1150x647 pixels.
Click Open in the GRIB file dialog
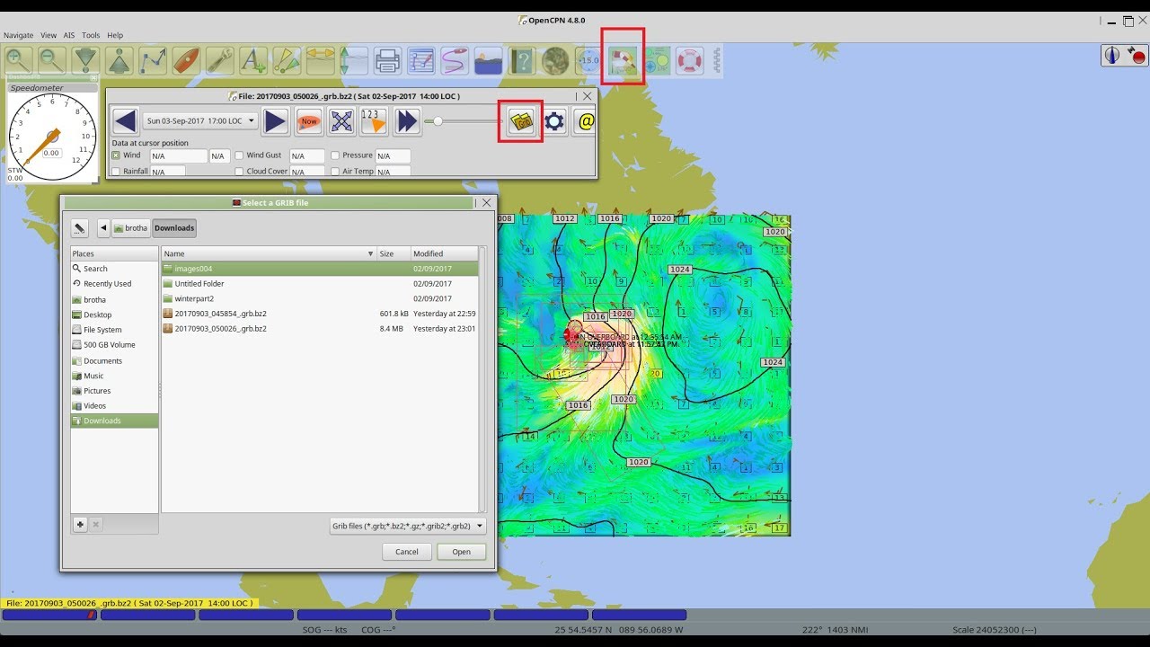[x=461, y=552]
